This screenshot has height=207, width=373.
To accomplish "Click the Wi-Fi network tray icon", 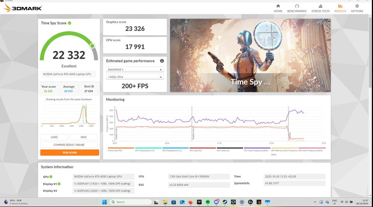I will [x=342, y=202].
